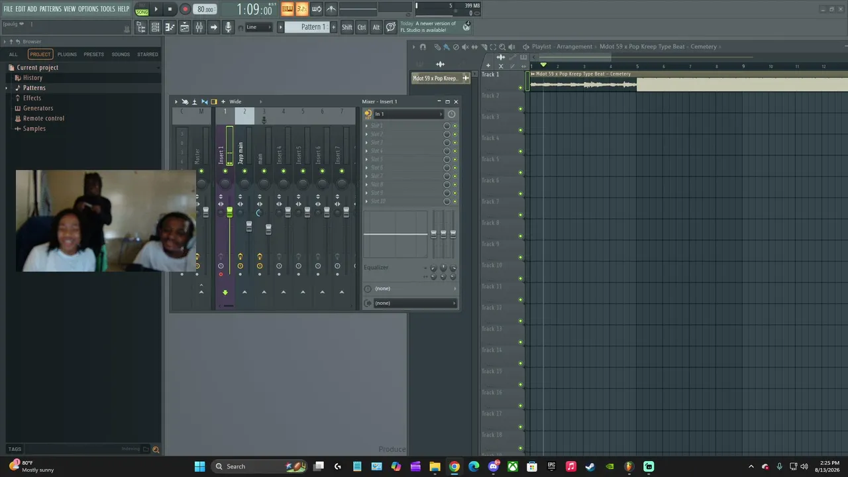The image size is (848, 477).
Task: Switch browser to the PLUGINS tab
Action: click(x=67, y=54)
